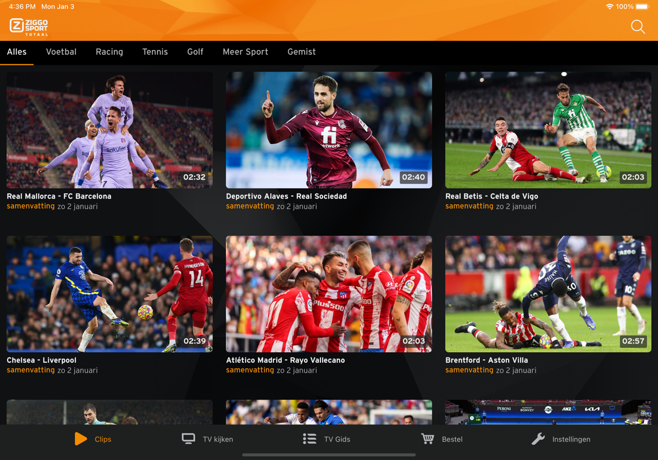Switch to the Racing tab
This screenshot has width=658, height=460.
[x=109, y=52]
